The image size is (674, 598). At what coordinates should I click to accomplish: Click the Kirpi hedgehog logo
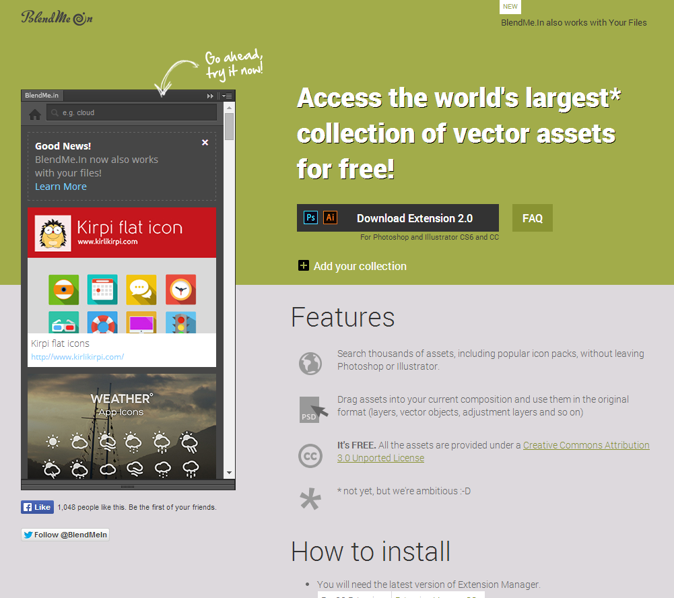[53, 233]
